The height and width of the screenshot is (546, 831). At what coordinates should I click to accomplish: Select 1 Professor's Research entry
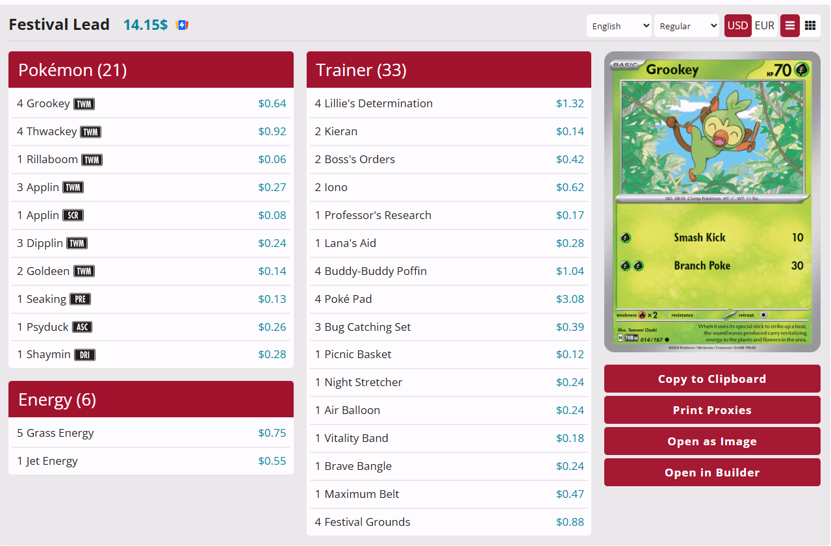click(449, 215)
